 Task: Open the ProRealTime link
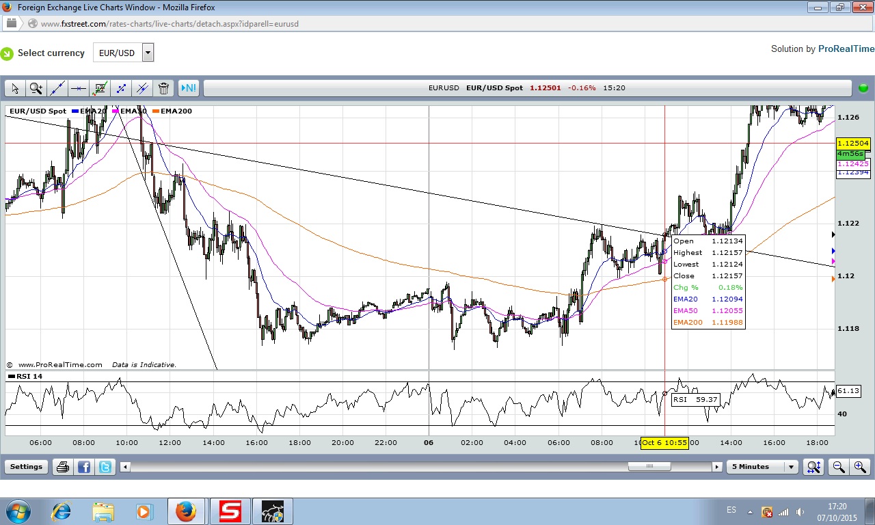pos(846,49)
